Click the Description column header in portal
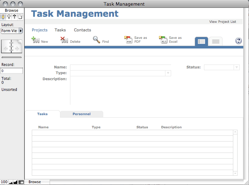 (171, 127)
